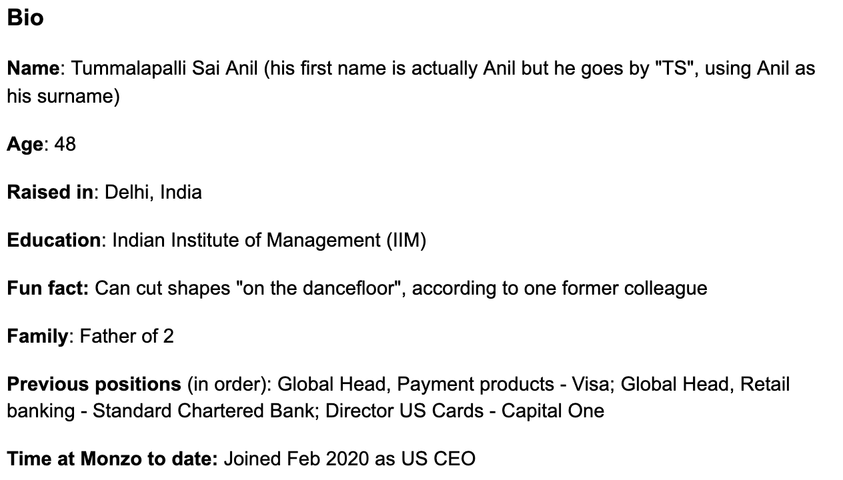Click the Capital One text
Image resolution: width=843 pixels, height=480 pixels.
553,411
